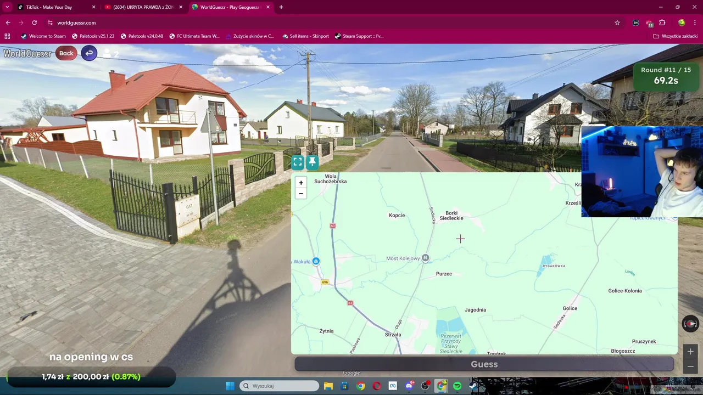Pin the mini map open

(312, 162)
